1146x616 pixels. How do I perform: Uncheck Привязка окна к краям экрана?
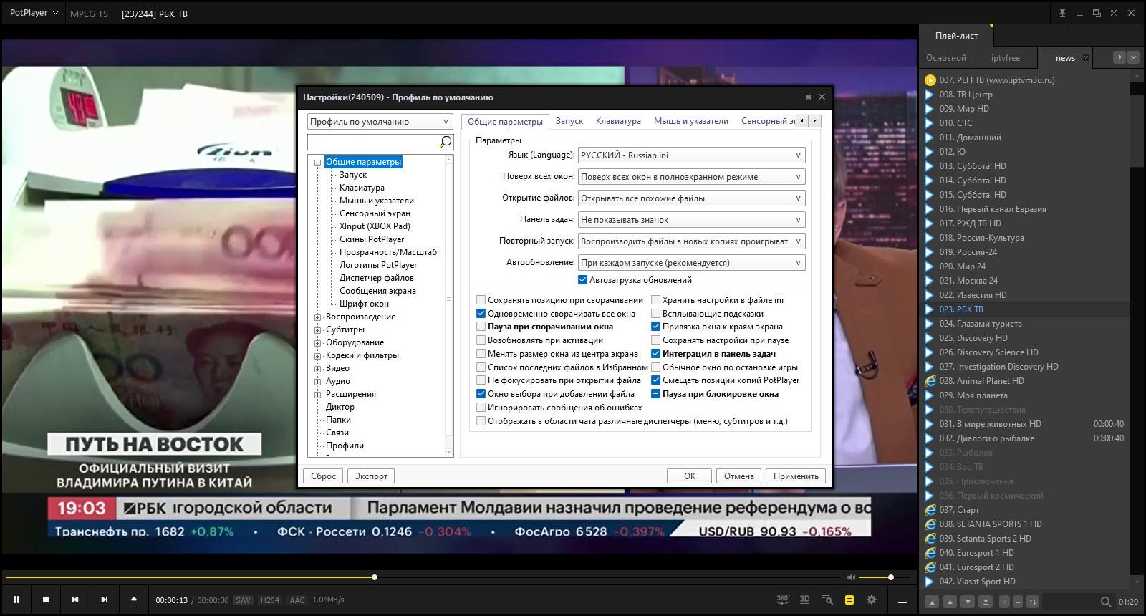point(655,327)
